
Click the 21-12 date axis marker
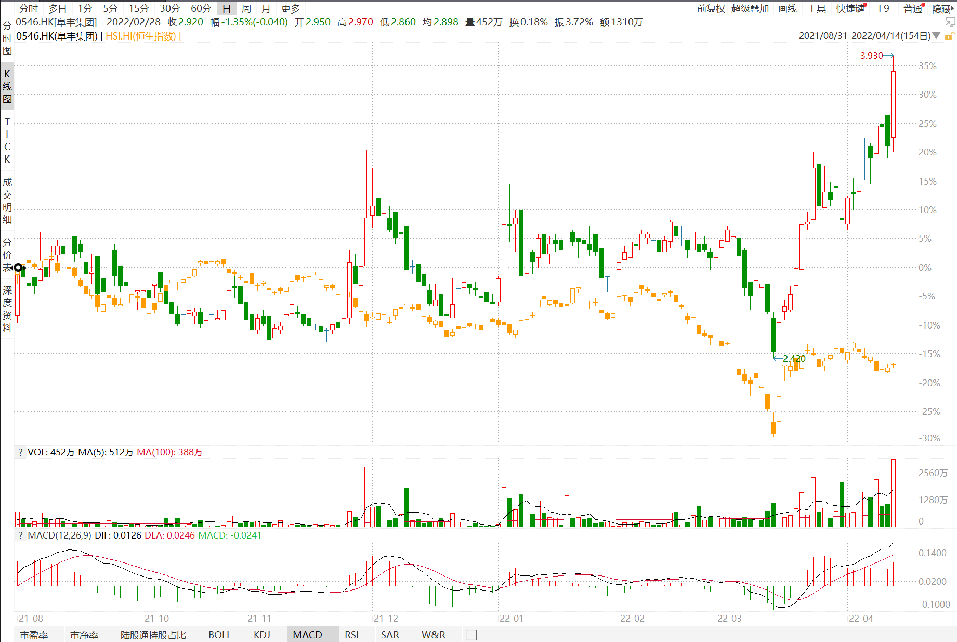tap(386, 619)
